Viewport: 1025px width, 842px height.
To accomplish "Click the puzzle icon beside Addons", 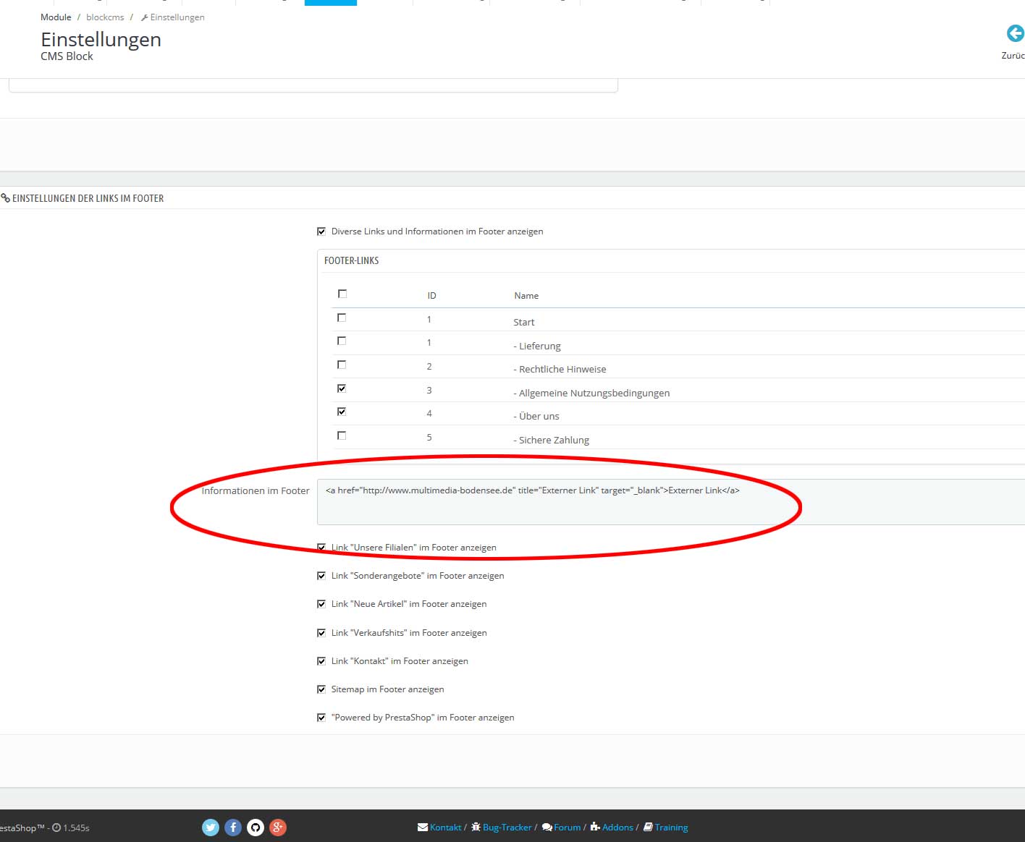I will tap(595, 828).
